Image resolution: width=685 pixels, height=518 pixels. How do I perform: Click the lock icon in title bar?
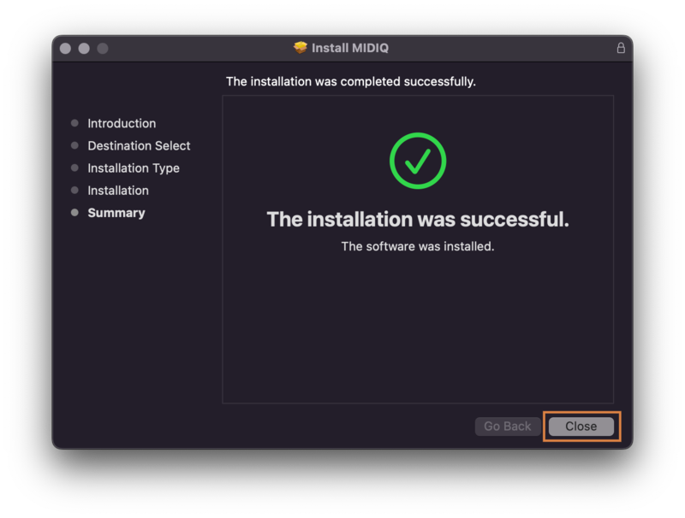[x=621, y=48]
